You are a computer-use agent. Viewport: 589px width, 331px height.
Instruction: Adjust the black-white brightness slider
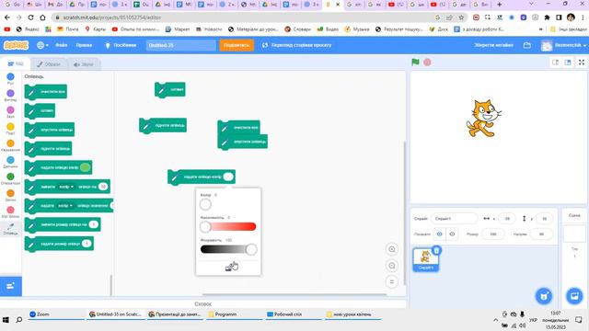[x=228, y=249]
